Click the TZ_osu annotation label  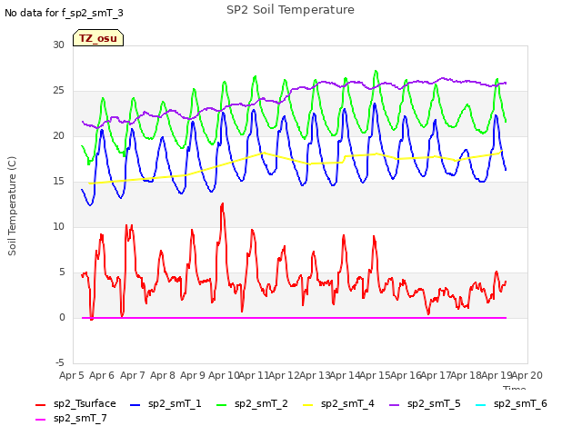[98, 38]
